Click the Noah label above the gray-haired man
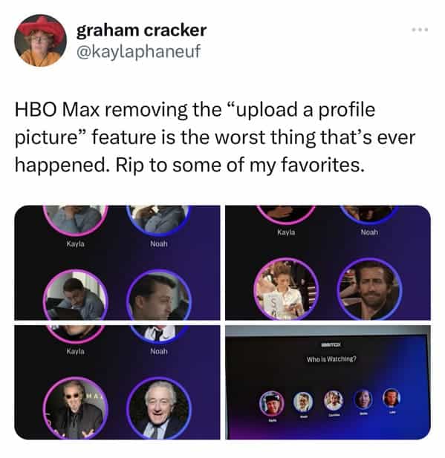The image size is (445, 458). point(159,351)
